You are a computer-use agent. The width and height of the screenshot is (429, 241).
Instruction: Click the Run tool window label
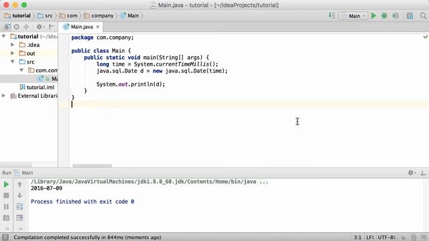click(x=7, y=173)
